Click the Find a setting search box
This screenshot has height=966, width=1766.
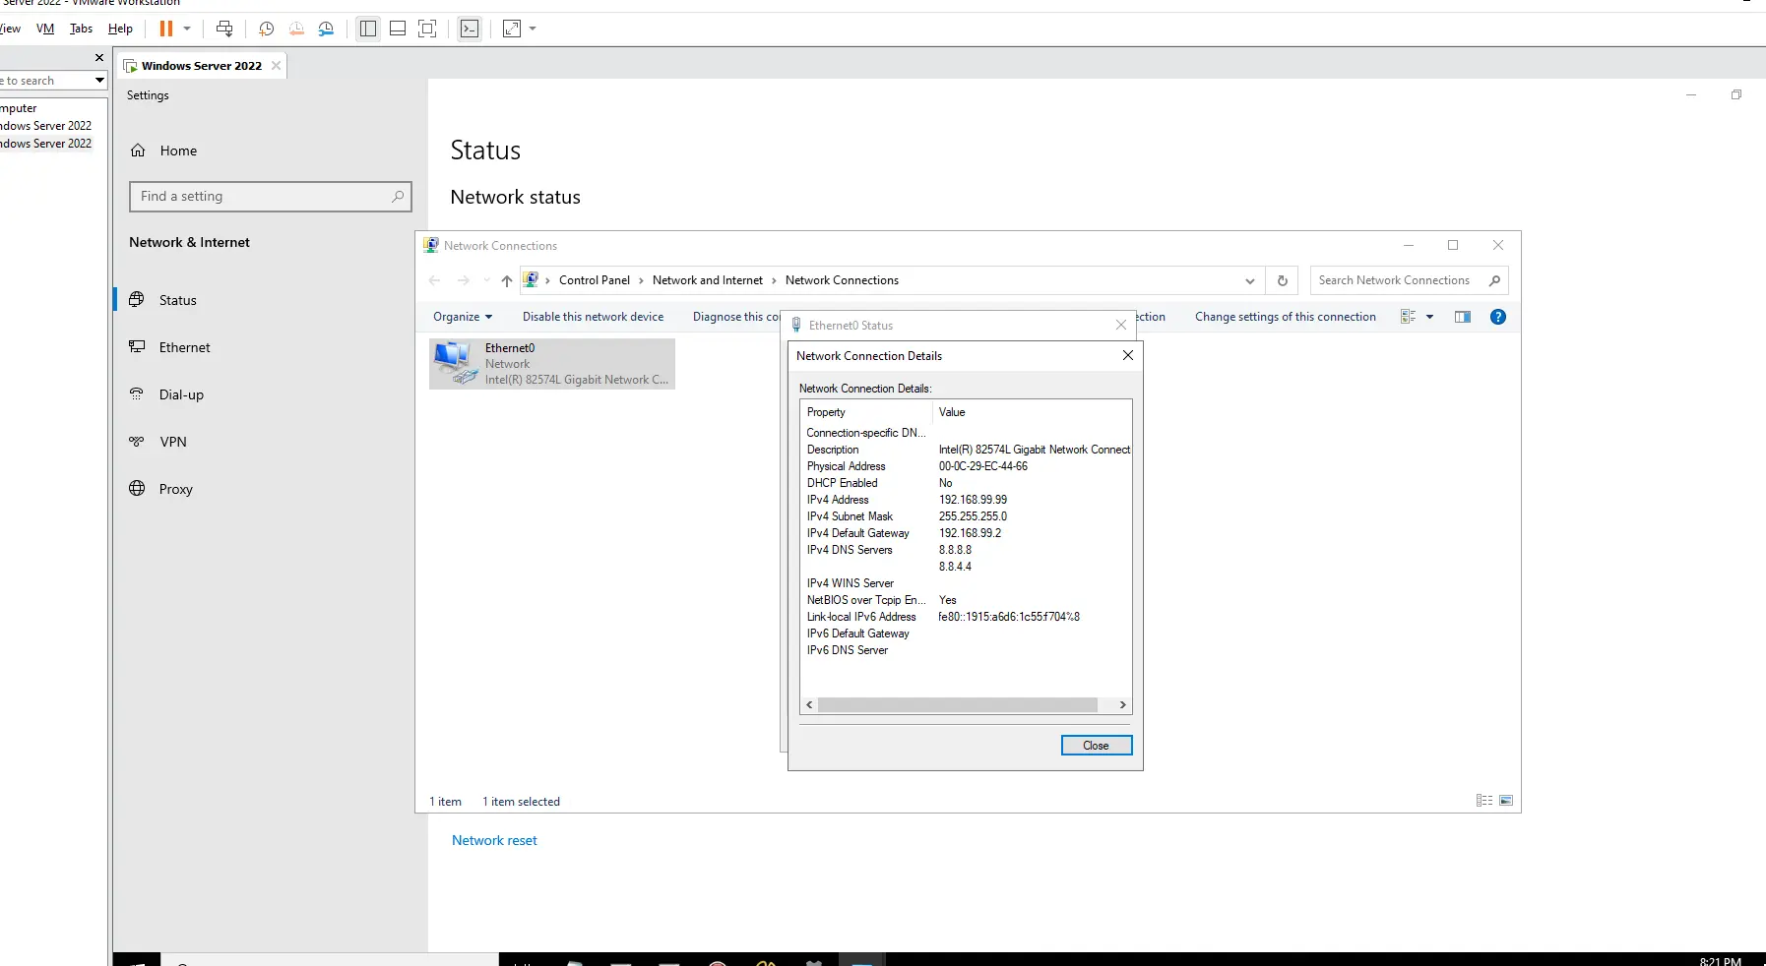pyautogui.click(x=270, y=197)
